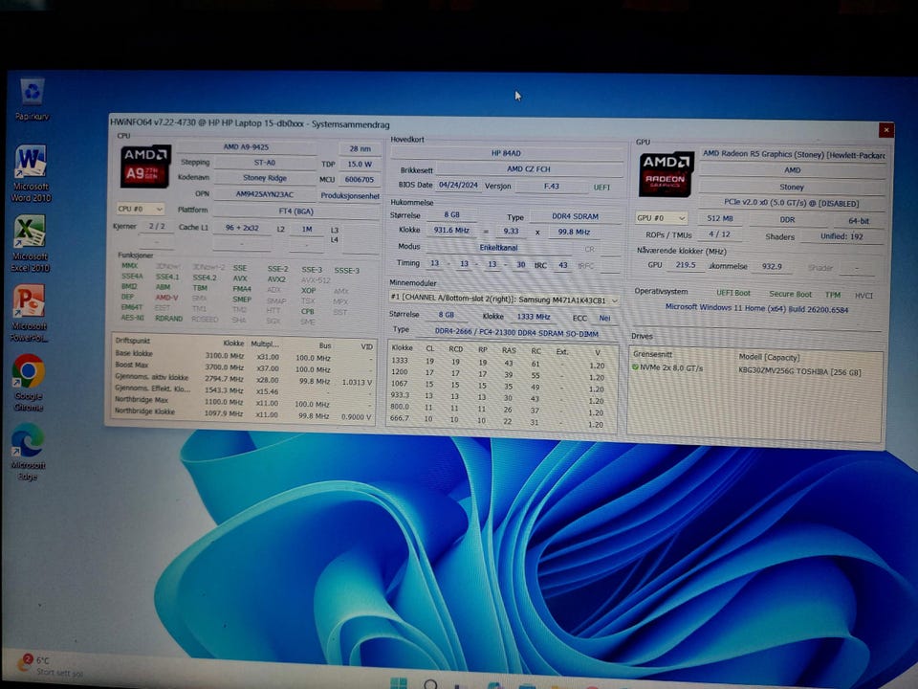Viewport: 918px width, 689px height.
Task: Launch Microsoft Edge from the desktop
Action: pyautogui.click(x=27, y=451)
